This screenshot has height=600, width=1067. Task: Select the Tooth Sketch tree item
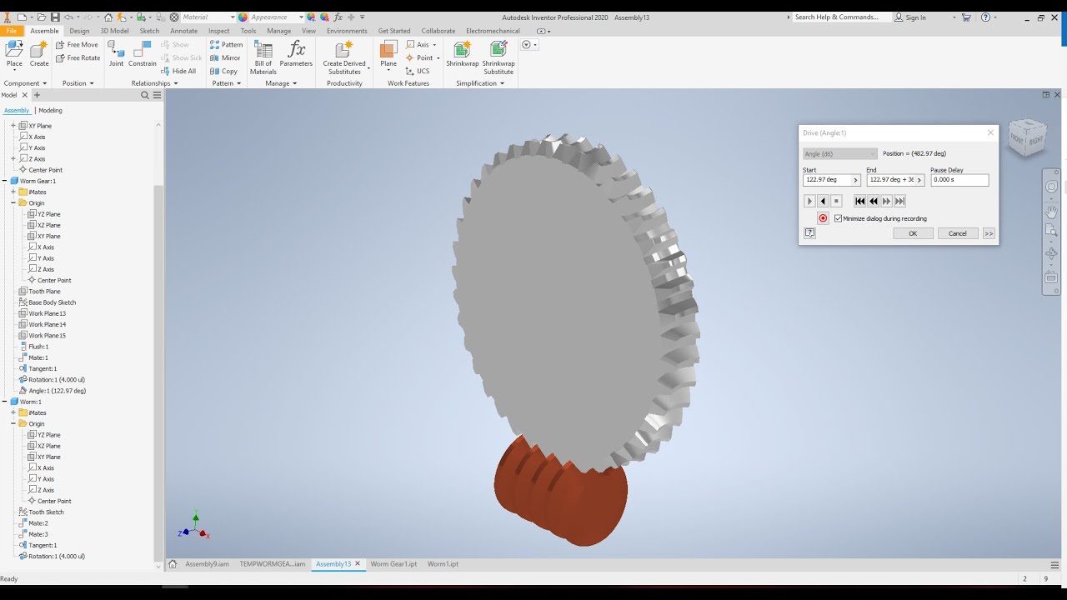(x=46, y=512)
